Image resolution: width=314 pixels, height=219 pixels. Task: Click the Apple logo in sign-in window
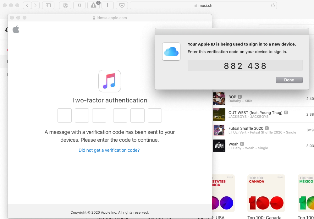pos(16,30)
